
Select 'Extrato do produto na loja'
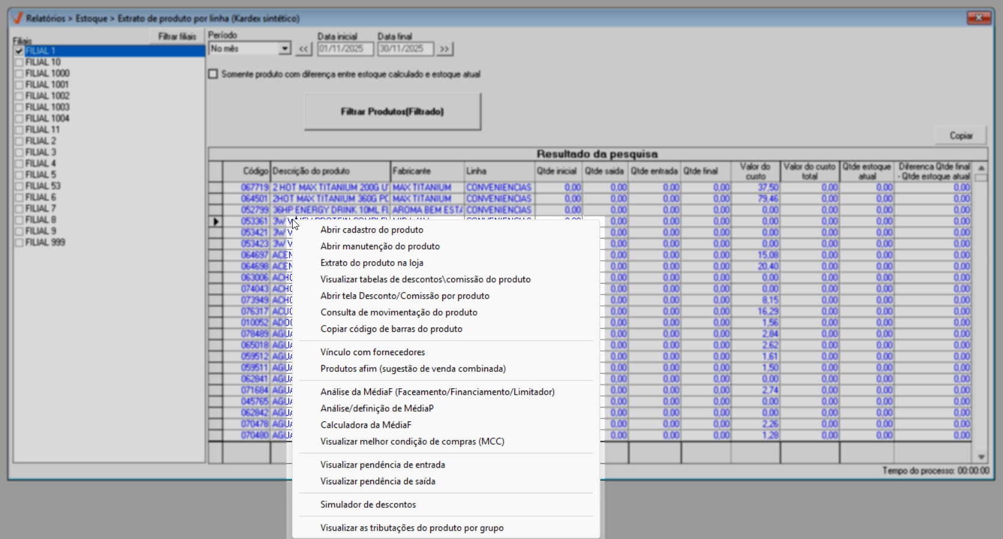pos(371,263)
